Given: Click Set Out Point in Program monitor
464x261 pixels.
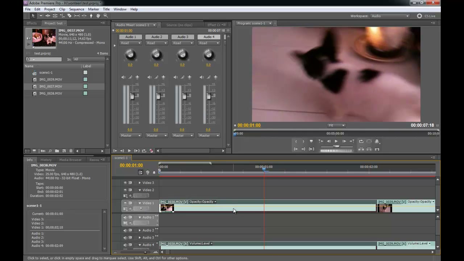Looking at the screenshot, I should (303, 141).
